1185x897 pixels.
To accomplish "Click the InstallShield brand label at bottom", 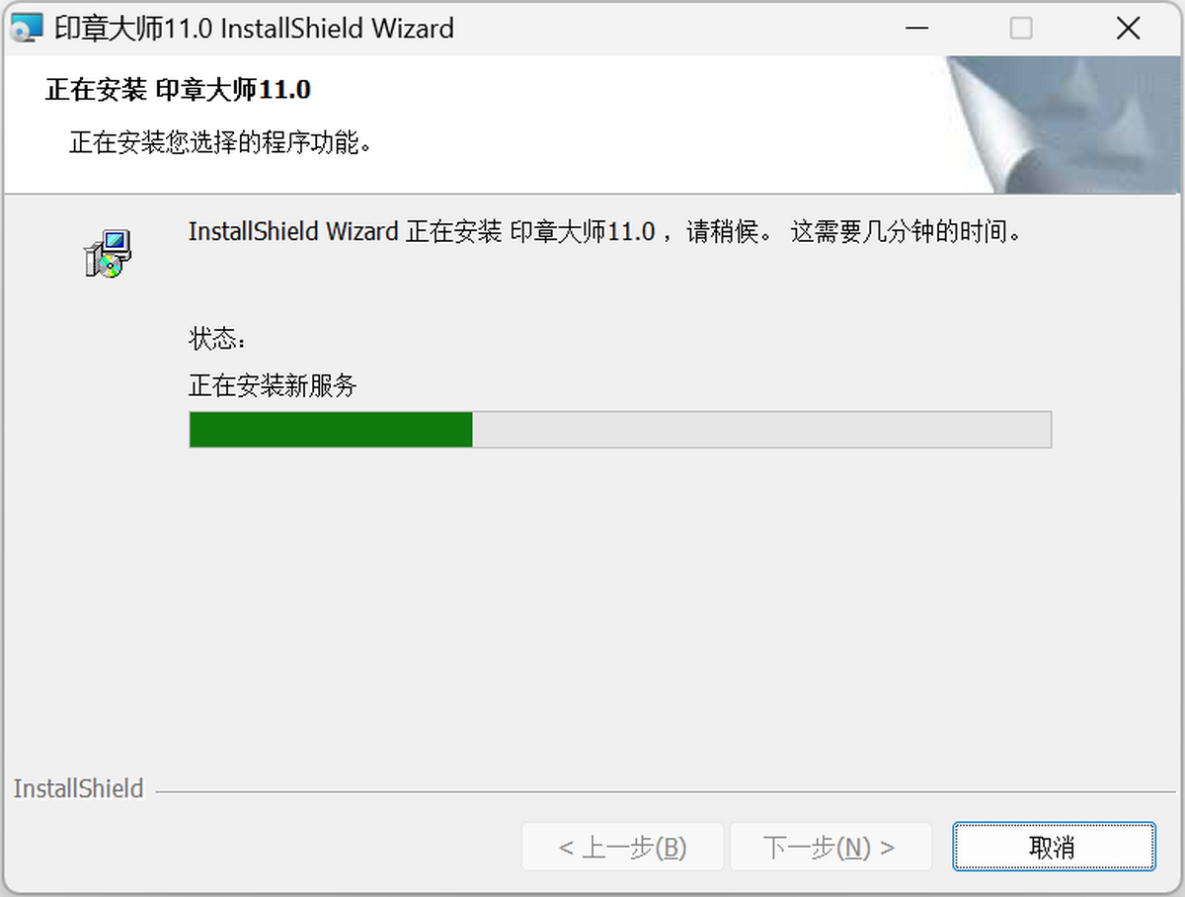I will (79, 788).
